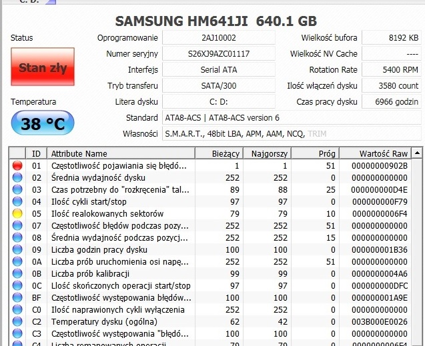Click the red Stan zły health status button
This screenshot has width=425, height=346.
point(43,67)
